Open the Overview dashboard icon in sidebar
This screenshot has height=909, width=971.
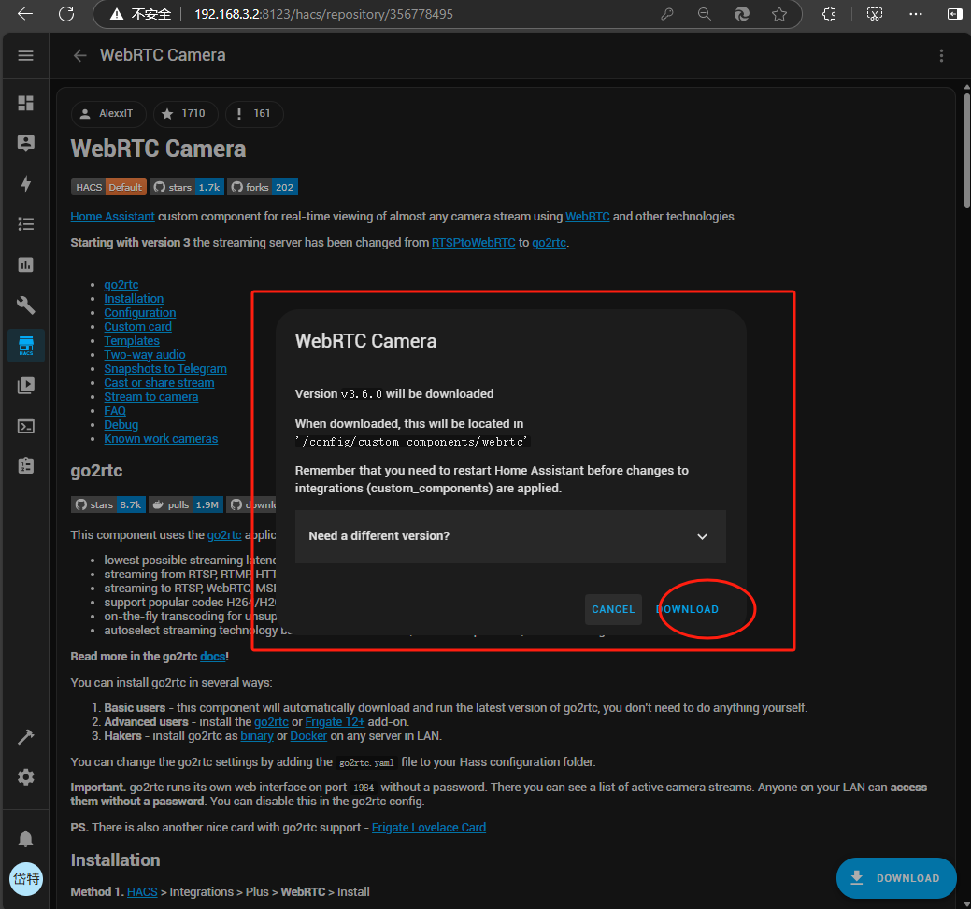tap(26, 103)
